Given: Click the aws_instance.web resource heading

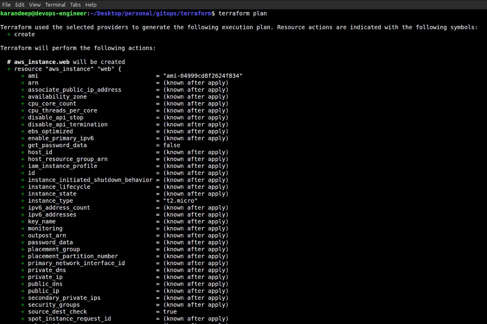Looking at the screenshot, I should pyautogui.click(x=42, y=62).
